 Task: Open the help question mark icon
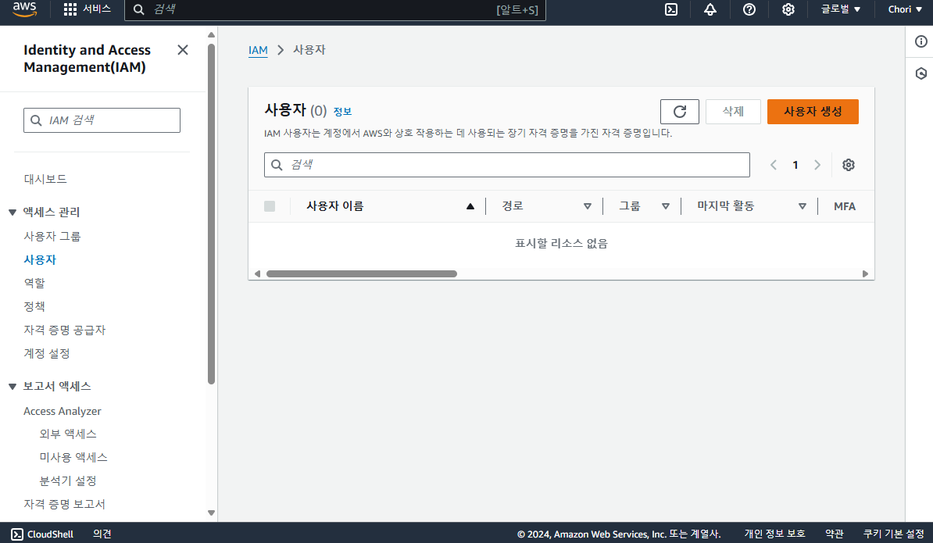tap(749, 9)
